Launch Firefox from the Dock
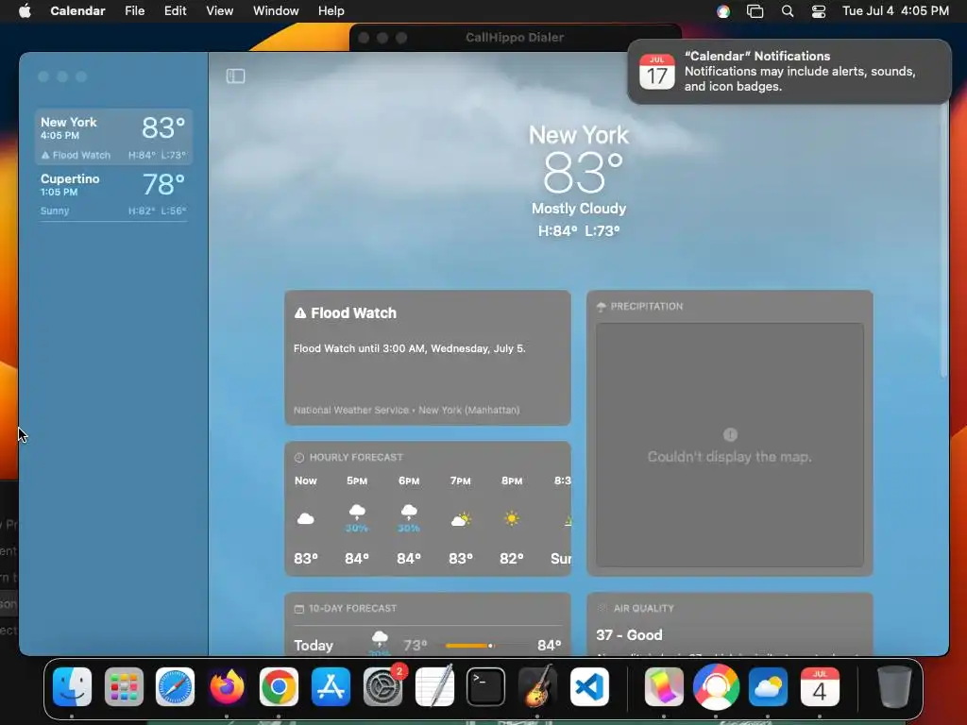 [x=227, y=686]
